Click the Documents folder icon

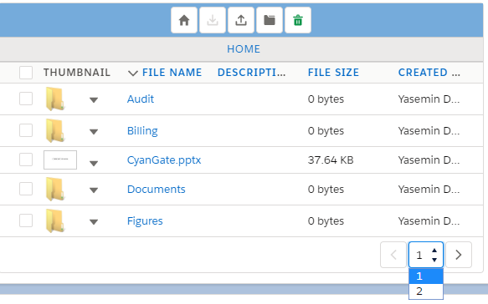pos(55,189)
